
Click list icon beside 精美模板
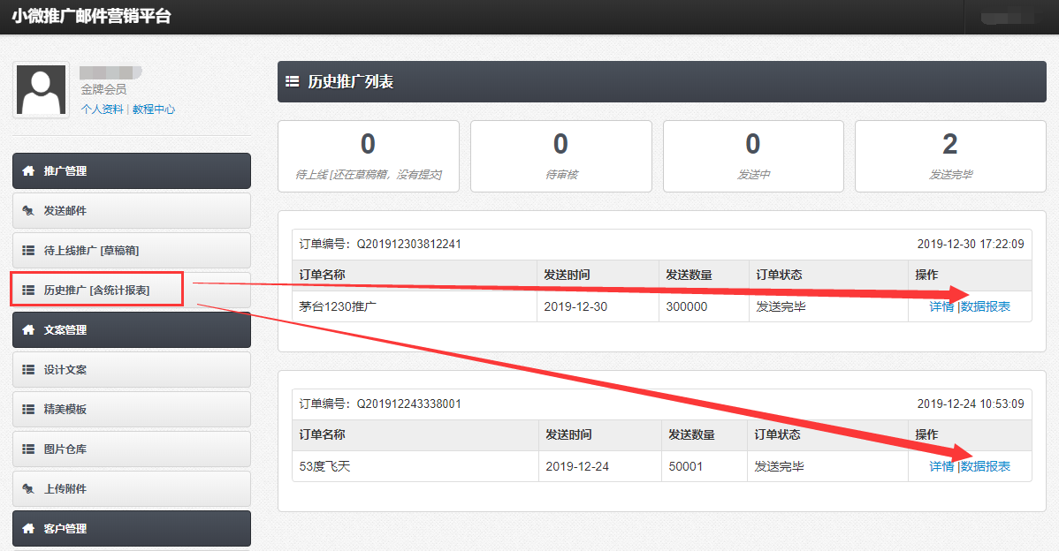(28, 410)
